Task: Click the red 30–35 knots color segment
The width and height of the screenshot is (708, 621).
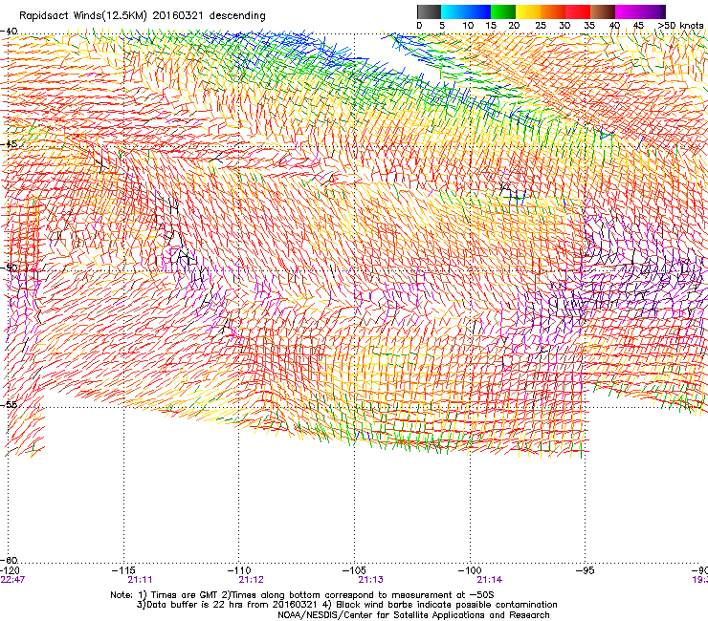Action: 578,11
